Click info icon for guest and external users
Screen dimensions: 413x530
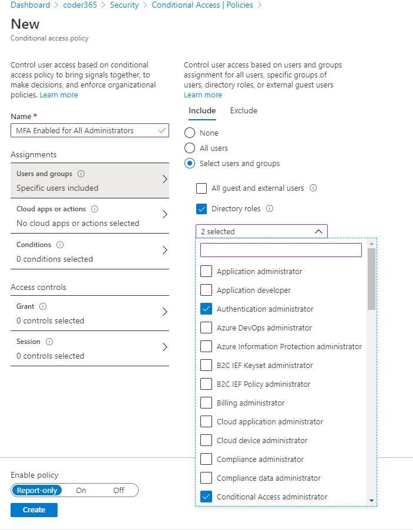(313, 188)
